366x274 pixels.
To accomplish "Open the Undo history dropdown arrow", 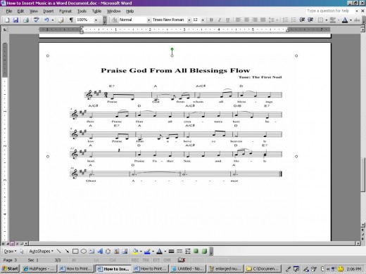I will (53, 20).
